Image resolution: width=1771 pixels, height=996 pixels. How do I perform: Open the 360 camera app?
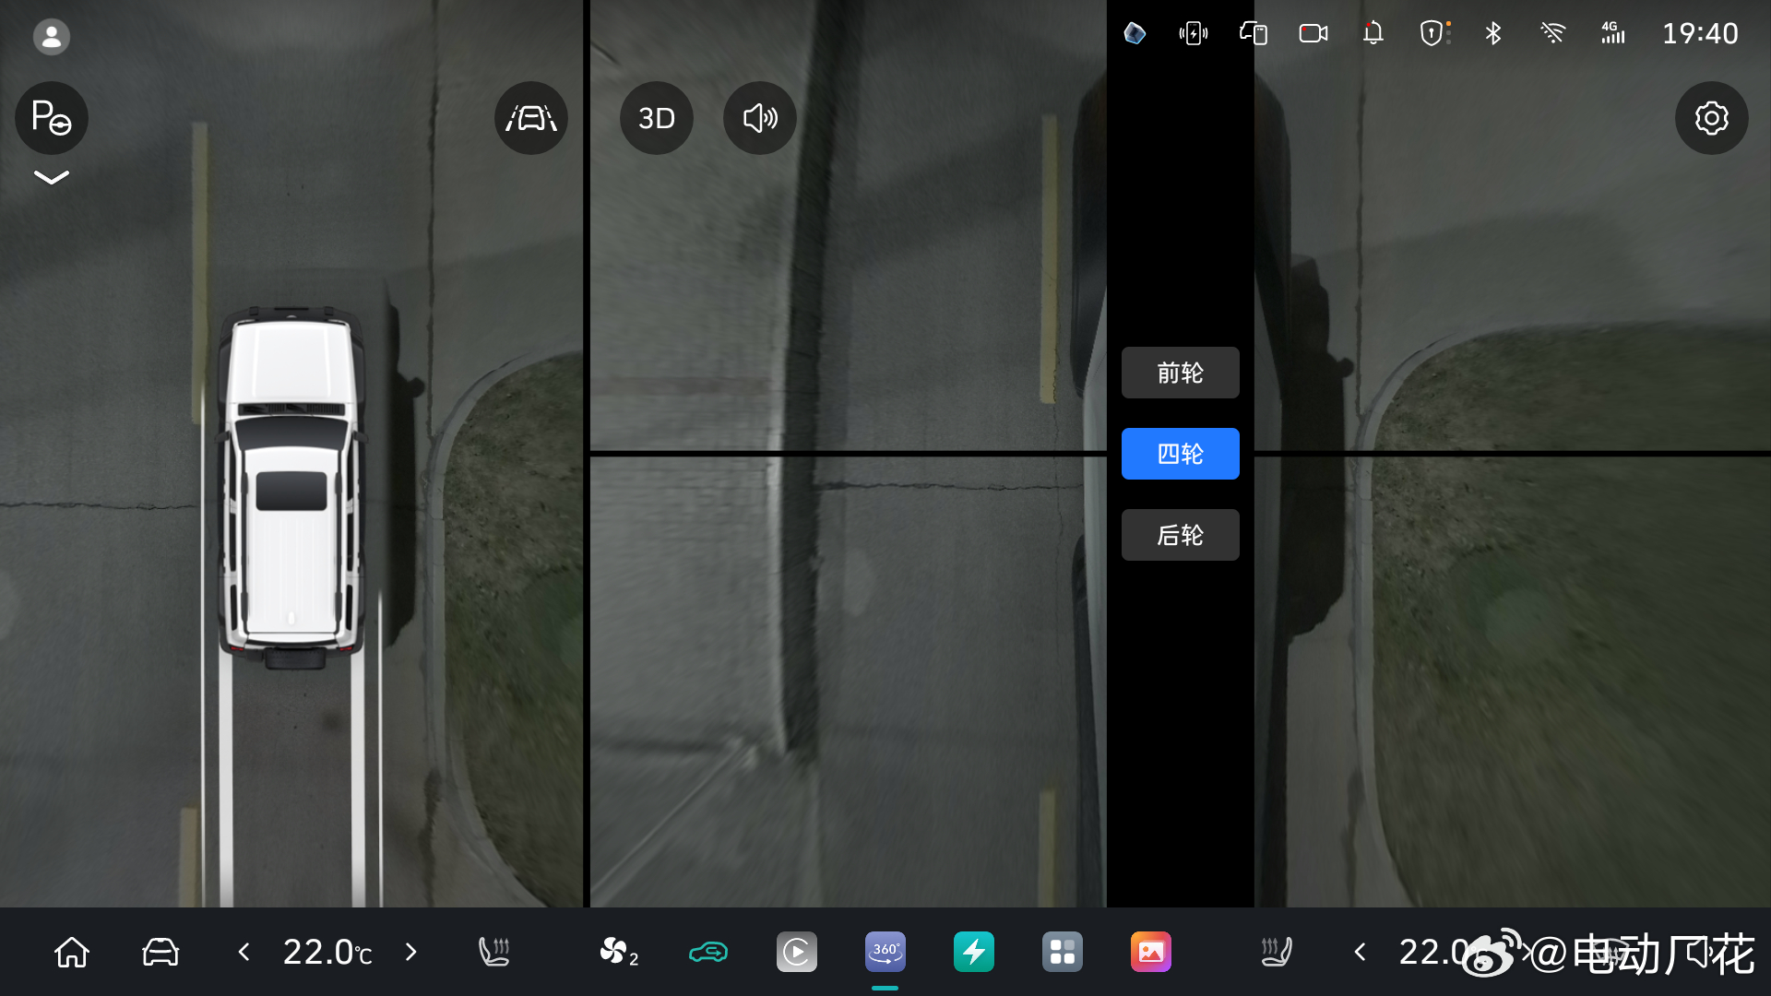click(885, 952)
